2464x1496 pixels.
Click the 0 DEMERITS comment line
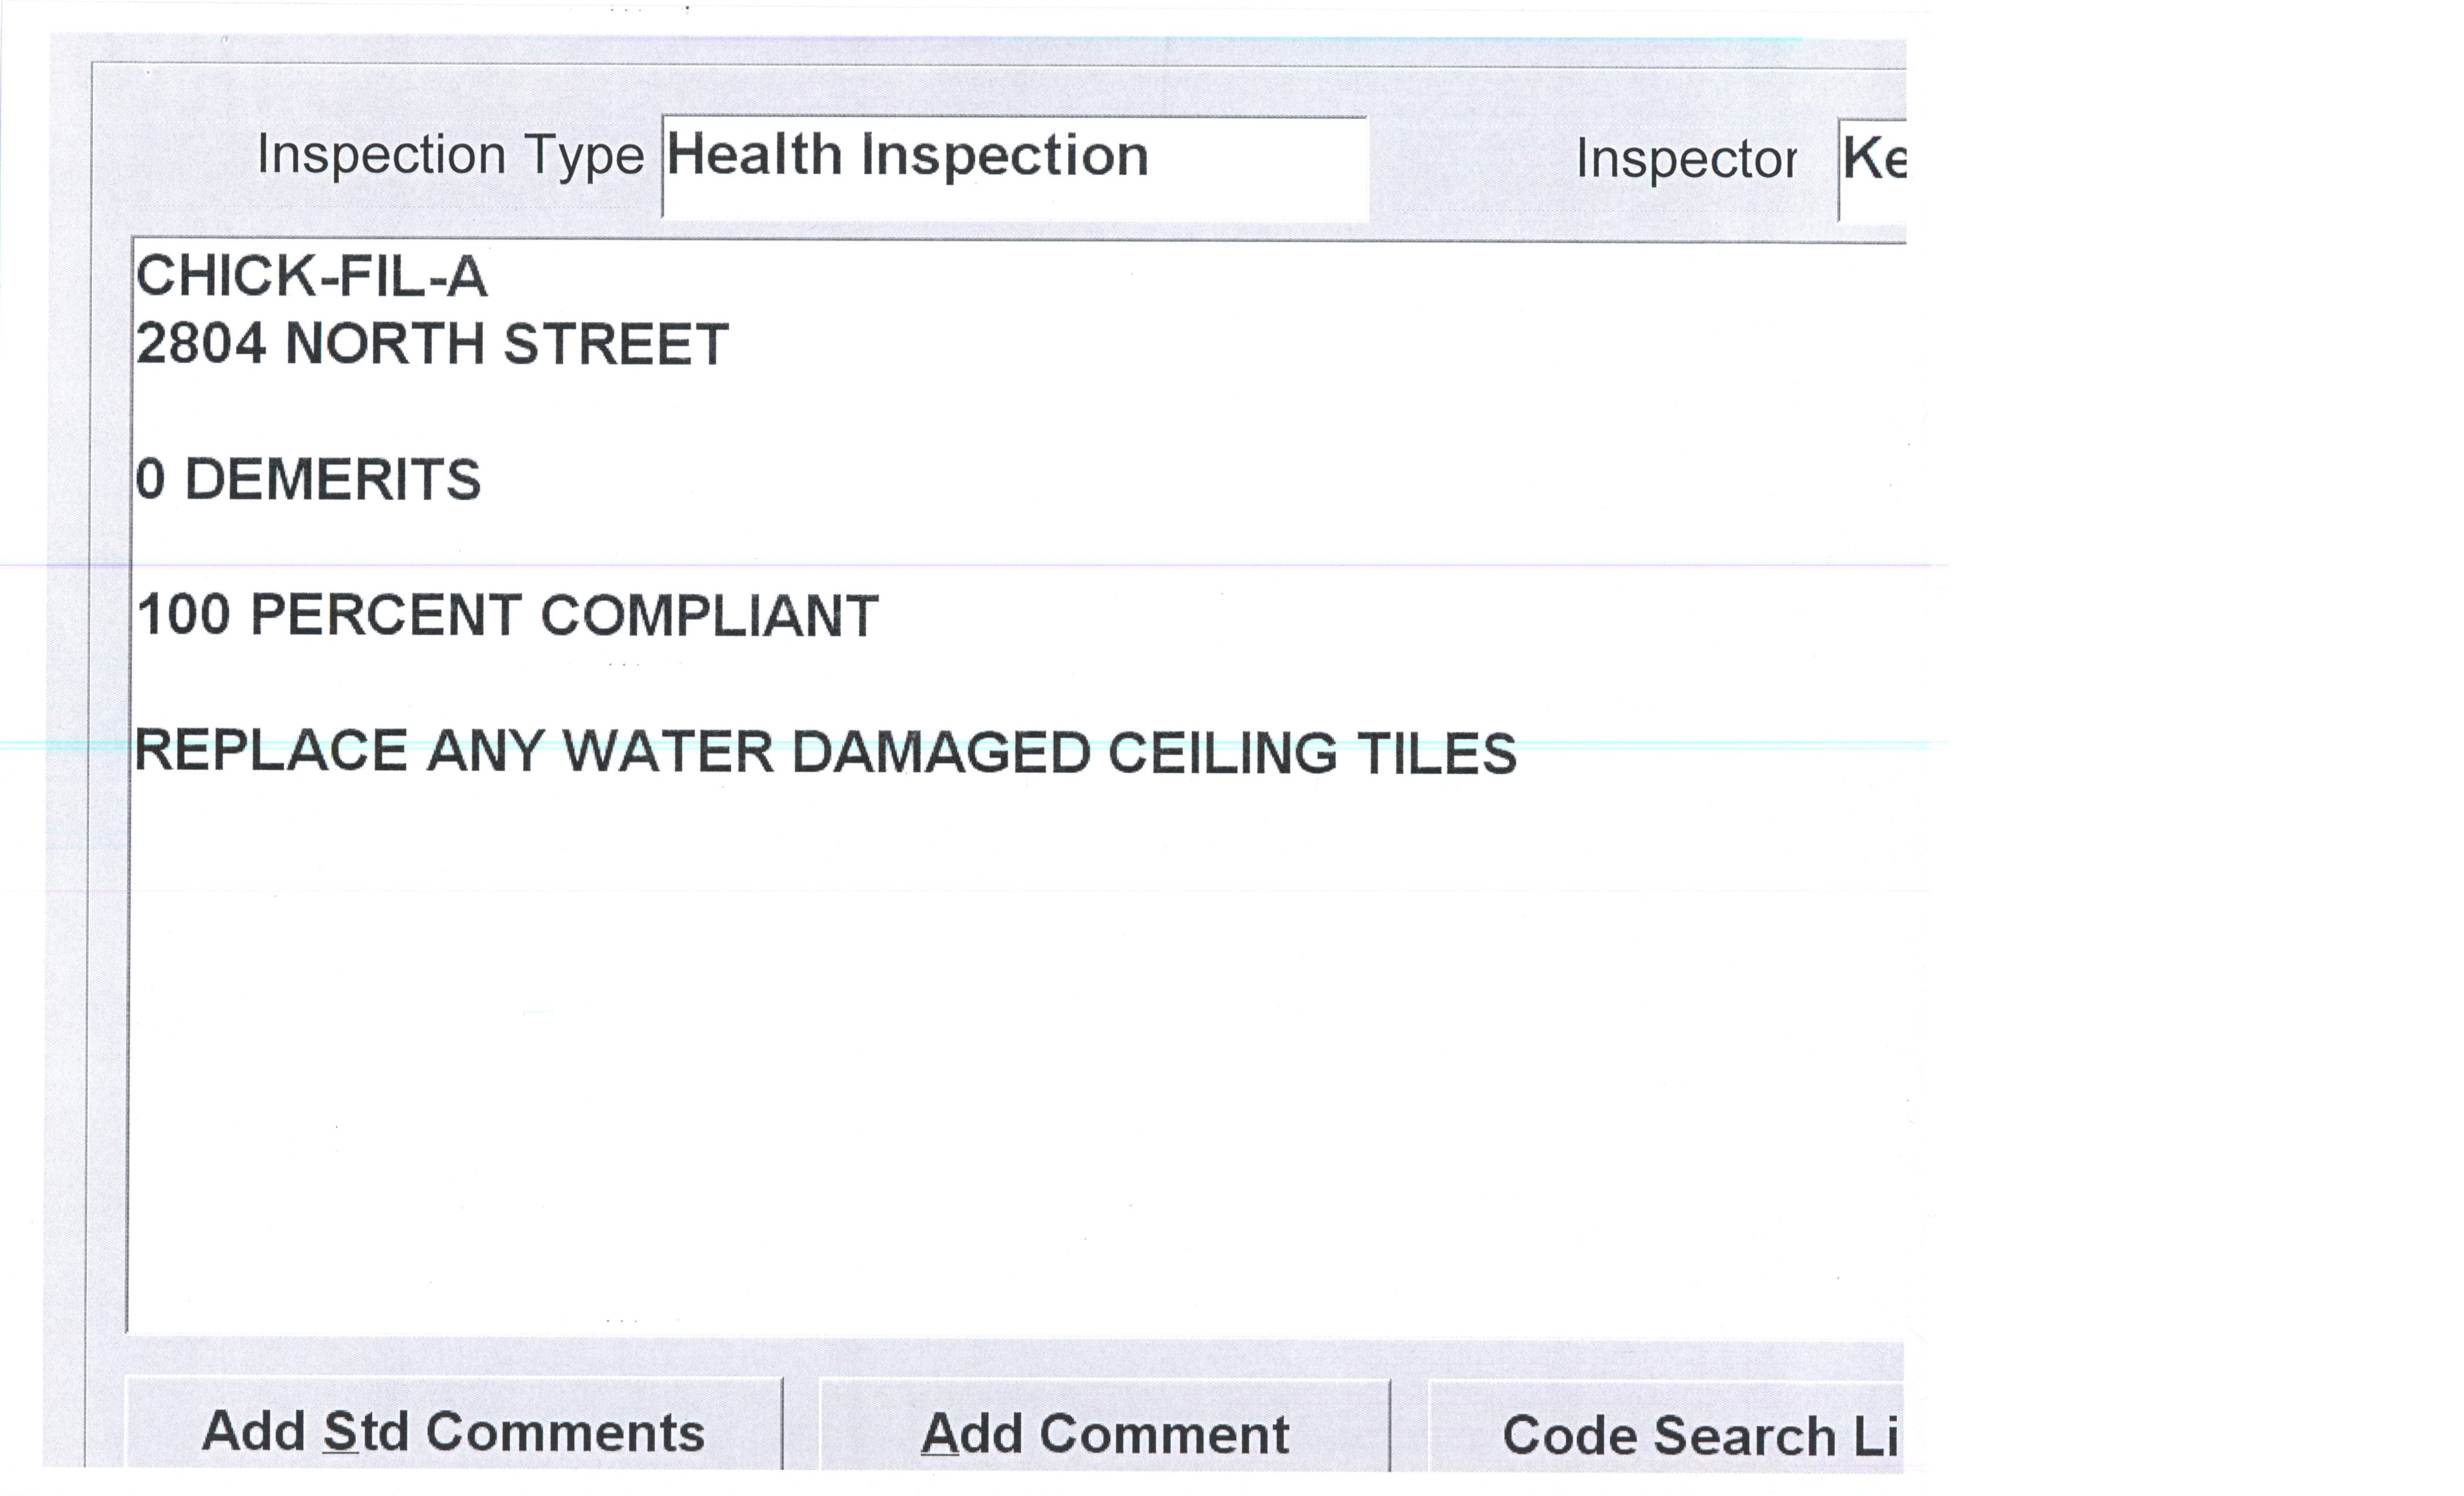308,479
